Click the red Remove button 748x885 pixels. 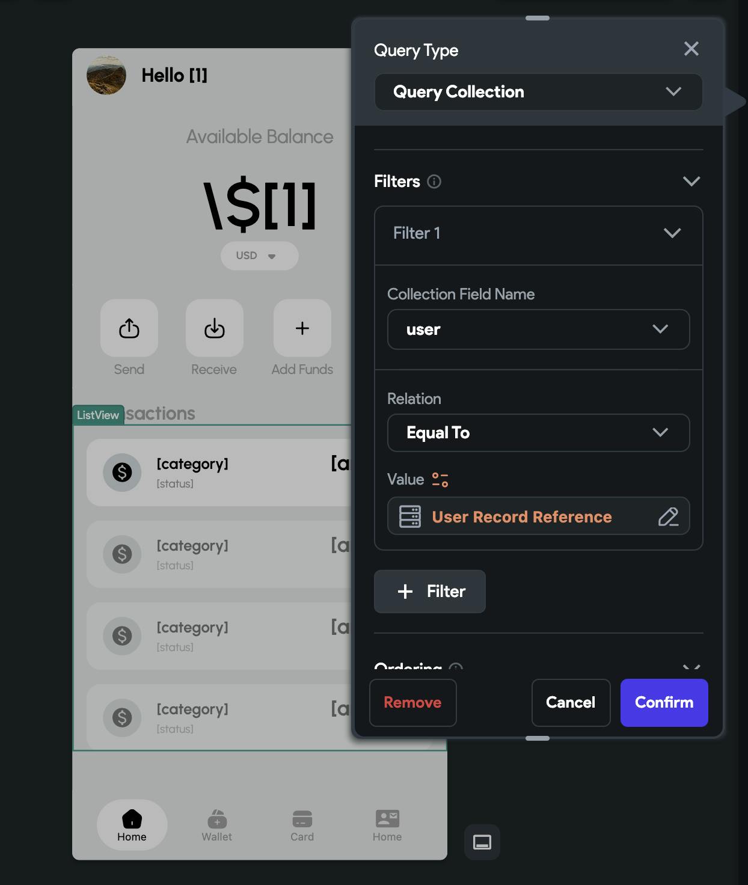[412, 702]
